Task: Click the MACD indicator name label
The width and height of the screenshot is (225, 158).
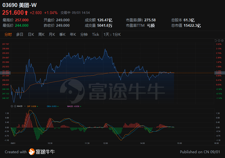Action: click(x=20, y=106)
